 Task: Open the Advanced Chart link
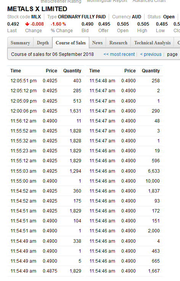[x=149, y=1]
